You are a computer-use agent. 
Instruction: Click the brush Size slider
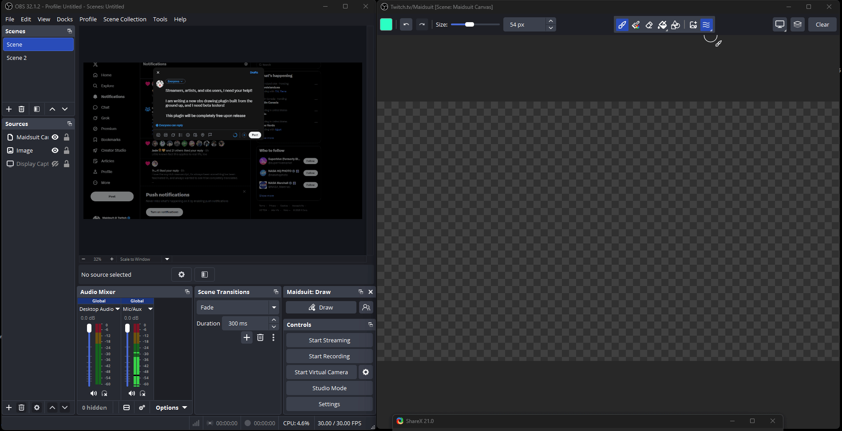475,24
